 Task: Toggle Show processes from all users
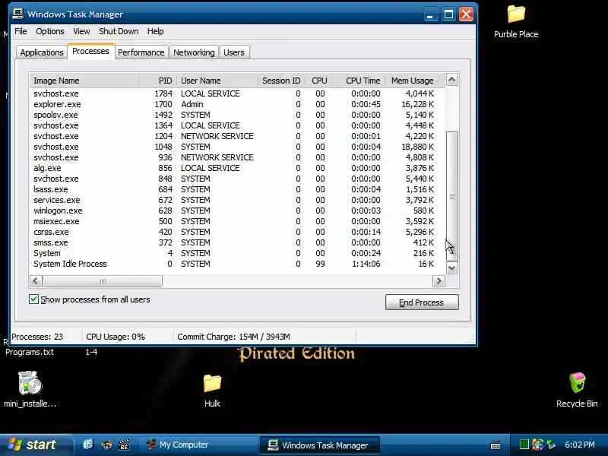[33, 299]
